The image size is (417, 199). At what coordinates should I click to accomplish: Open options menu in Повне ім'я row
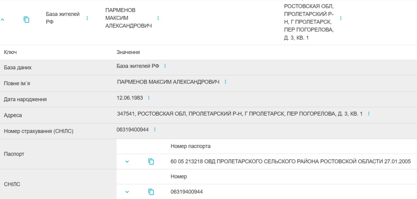click(225, 82)
